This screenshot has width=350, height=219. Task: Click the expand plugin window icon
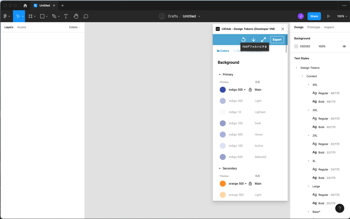pos(264,40)
